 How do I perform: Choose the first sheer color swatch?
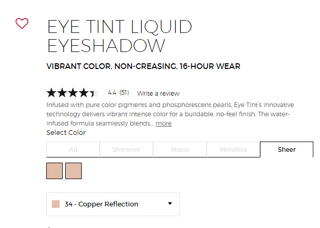[54, 171]
